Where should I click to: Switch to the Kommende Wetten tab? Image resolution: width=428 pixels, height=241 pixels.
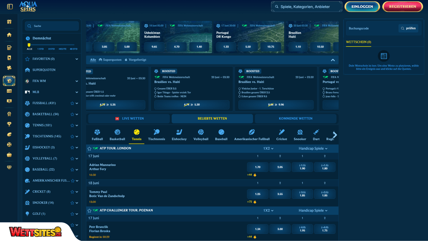tap(296, 119)
